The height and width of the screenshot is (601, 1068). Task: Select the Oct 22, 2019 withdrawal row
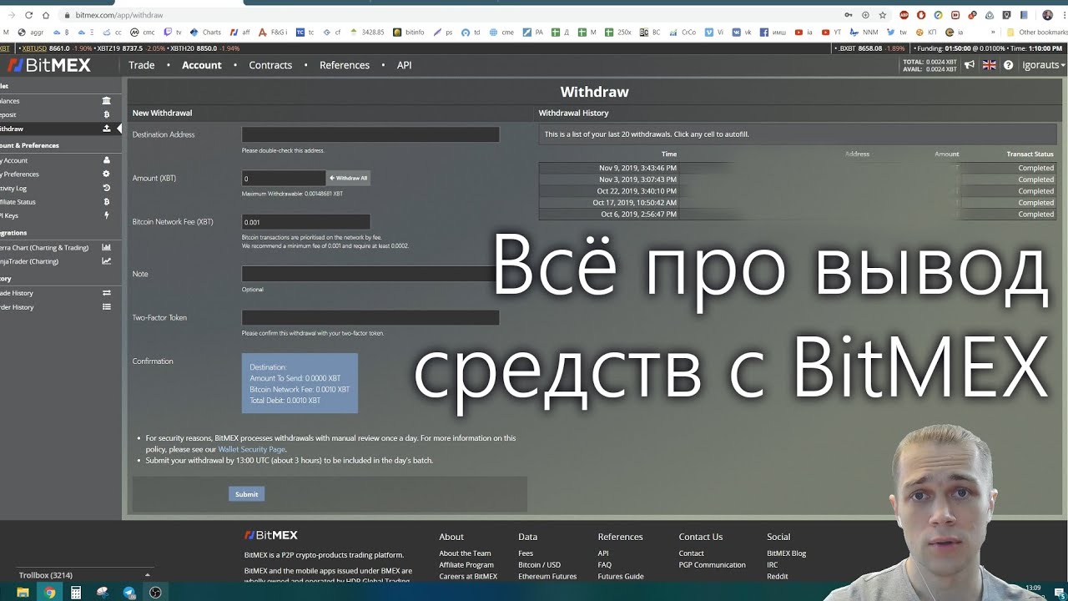[x=798, y=191]
